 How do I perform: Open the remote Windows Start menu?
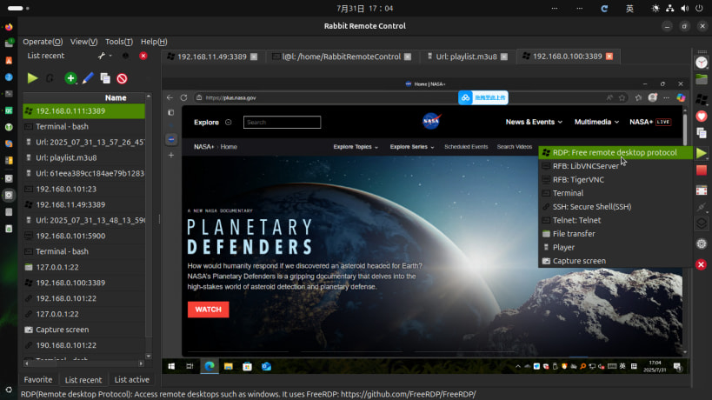coord(171,366)
